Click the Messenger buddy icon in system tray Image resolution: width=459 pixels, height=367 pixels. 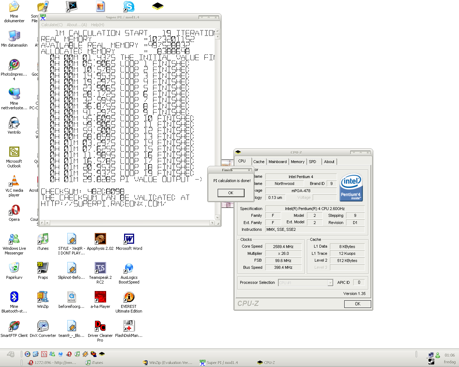click(437, 355)
